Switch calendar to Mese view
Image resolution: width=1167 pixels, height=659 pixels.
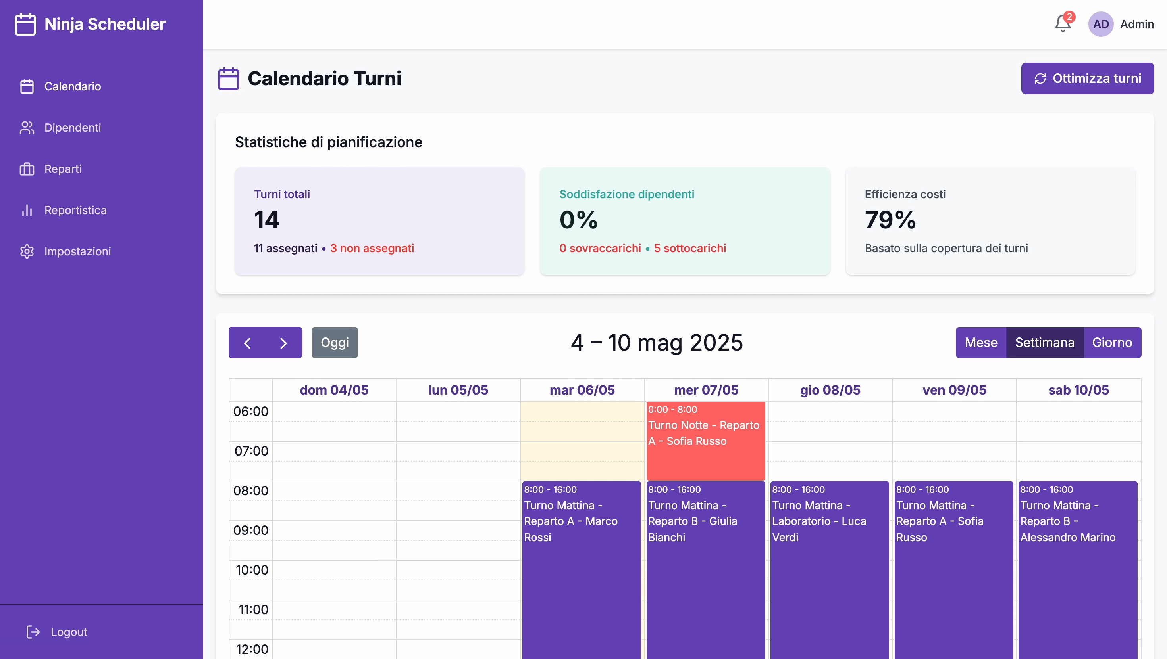click(981, 343)
